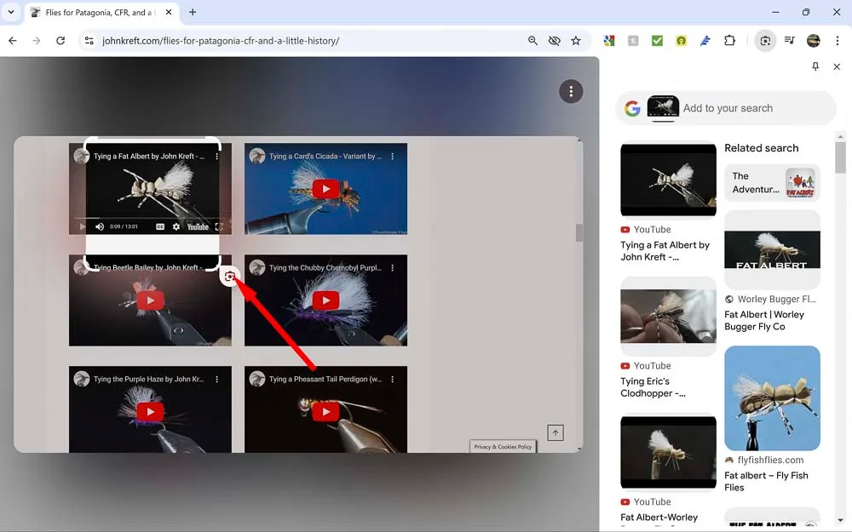Click the Lens capture handle icon on selection
Image resolution: width=852 pixels, height=532 pixels.
230,277
